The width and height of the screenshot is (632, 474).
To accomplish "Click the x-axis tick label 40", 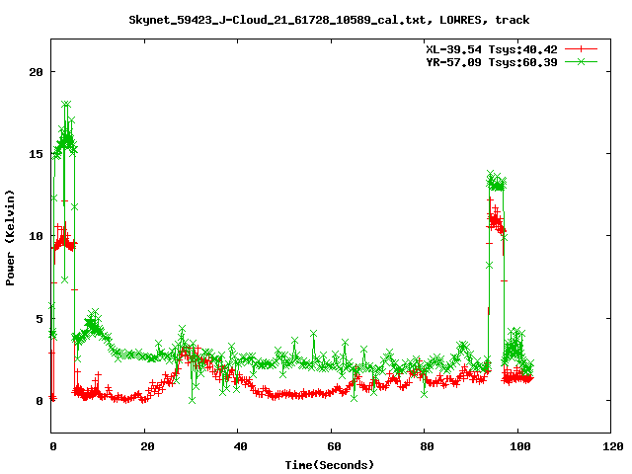I will click(x=241, y=446).
